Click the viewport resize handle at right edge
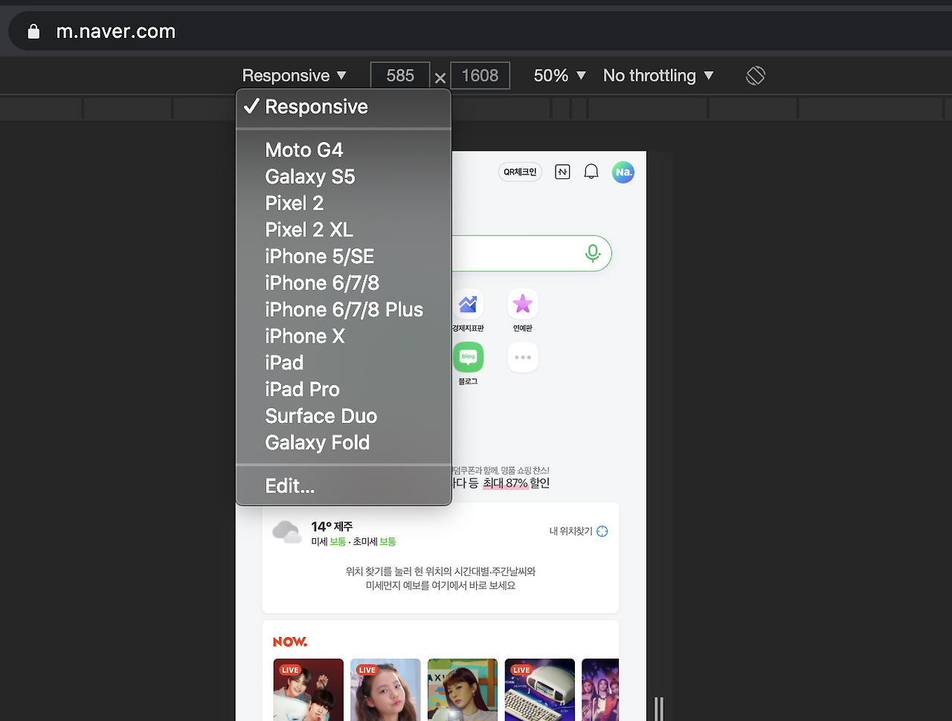 pyautogui.click(x=658, y=709)
